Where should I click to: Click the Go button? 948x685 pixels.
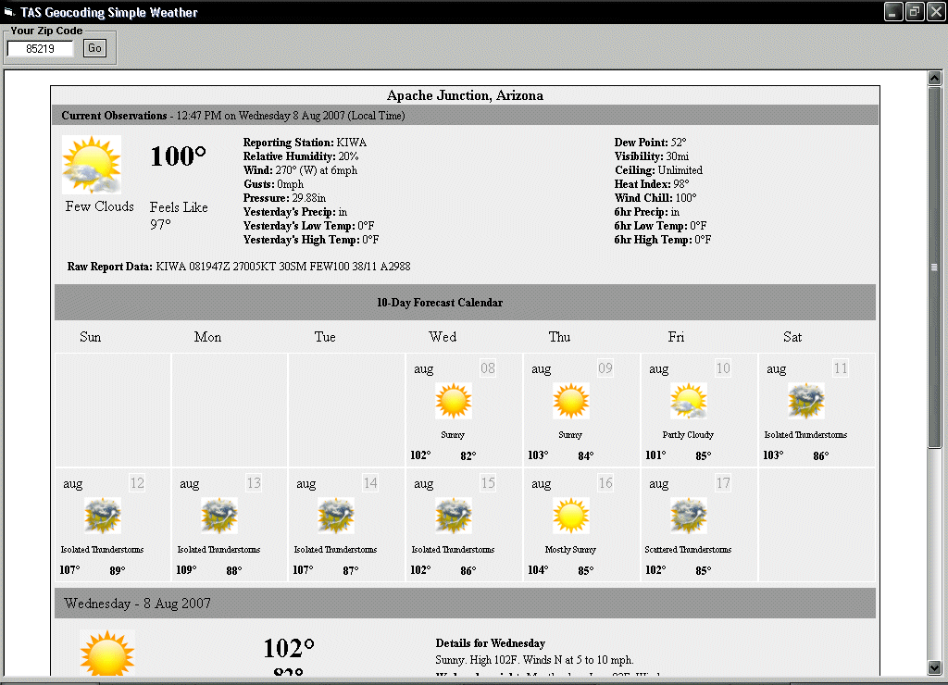click(x=95, y=48)
